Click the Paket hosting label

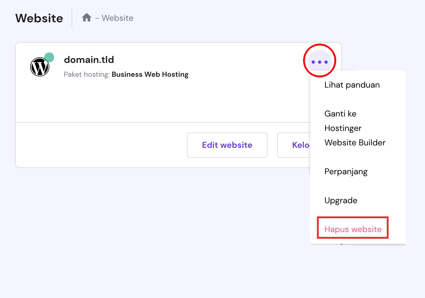[x=86, y=74]
